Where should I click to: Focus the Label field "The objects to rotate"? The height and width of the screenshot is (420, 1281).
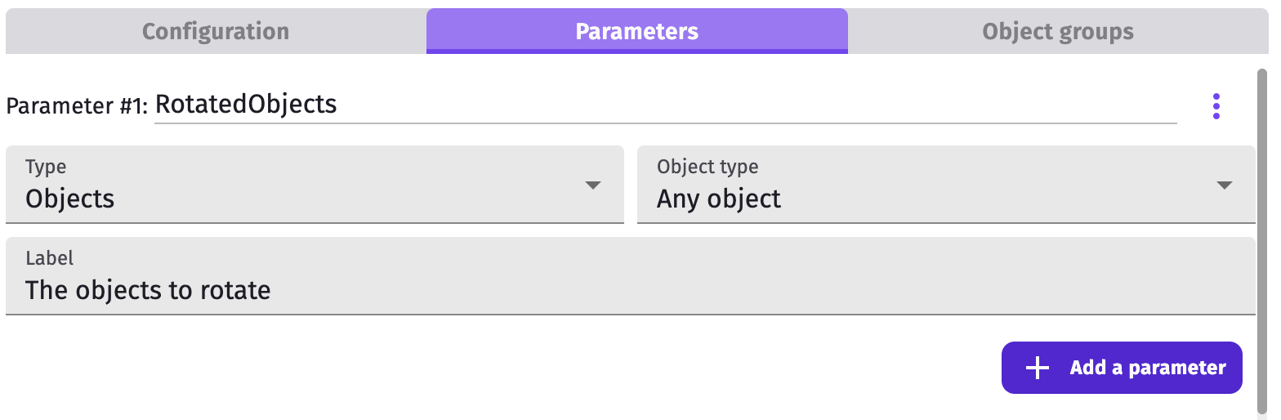tap(630, 289)
